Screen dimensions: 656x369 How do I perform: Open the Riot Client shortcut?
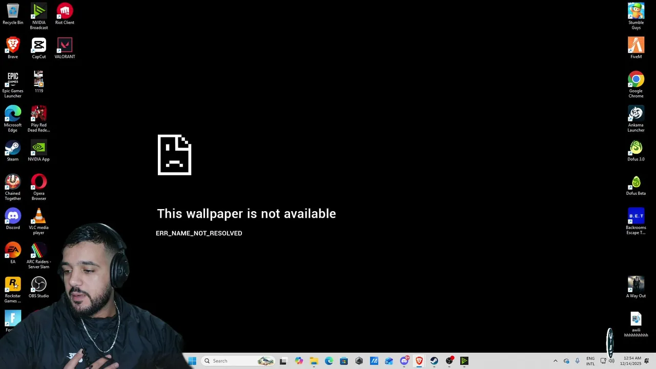(x=65, y=14)
